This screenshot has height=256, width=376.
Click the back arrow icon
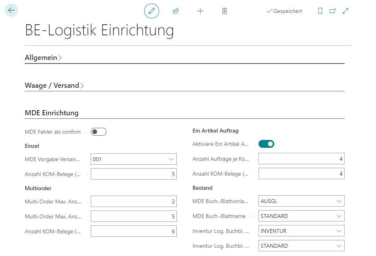[x=11, y=10]
